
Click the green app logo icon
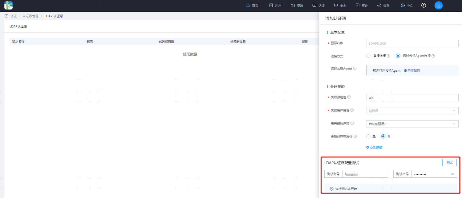(8, 6)
